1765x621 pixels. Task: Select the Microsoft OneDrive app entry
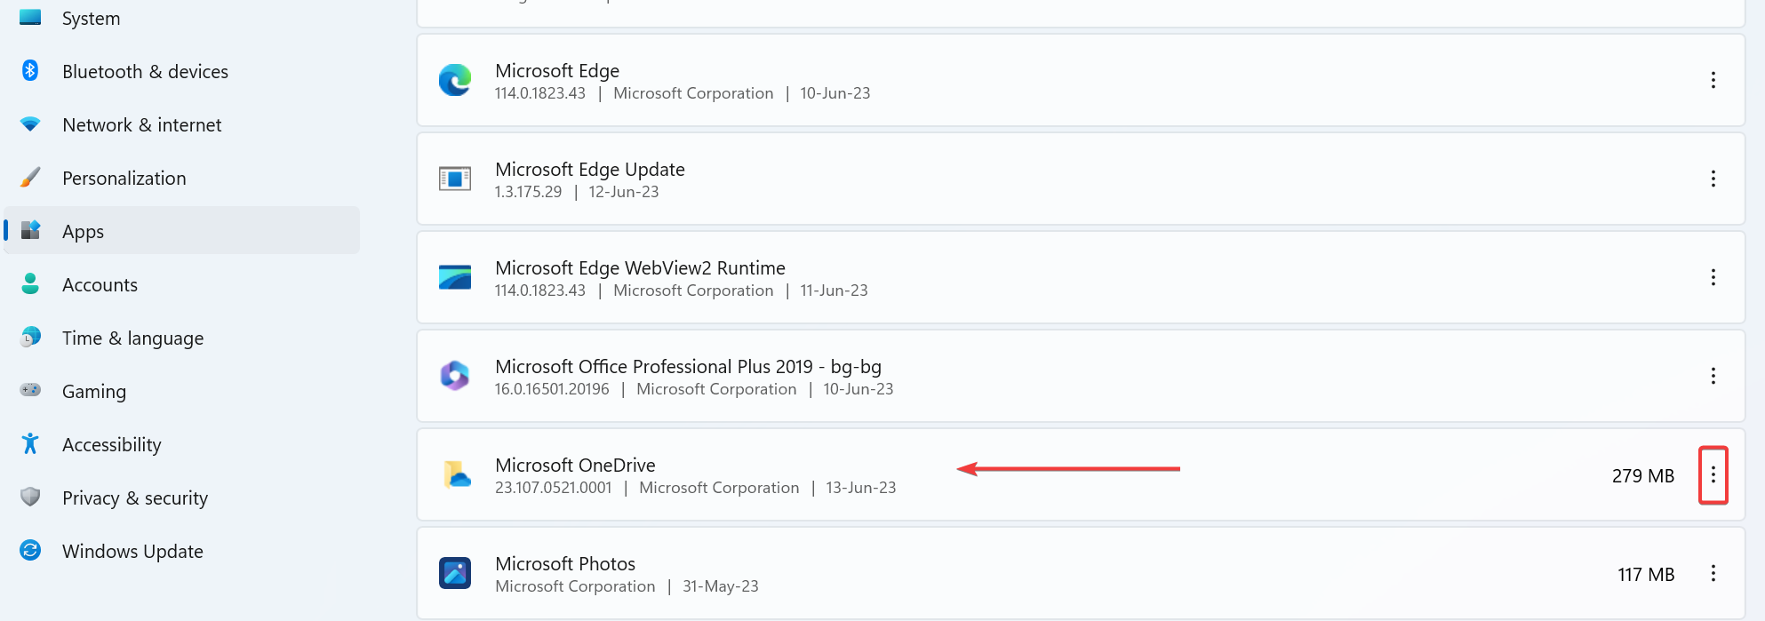(x=575, y=466)
